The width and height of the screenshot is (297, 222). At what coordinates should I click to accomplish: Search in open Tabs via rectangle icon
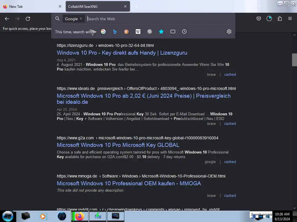(x=173, y=32)
